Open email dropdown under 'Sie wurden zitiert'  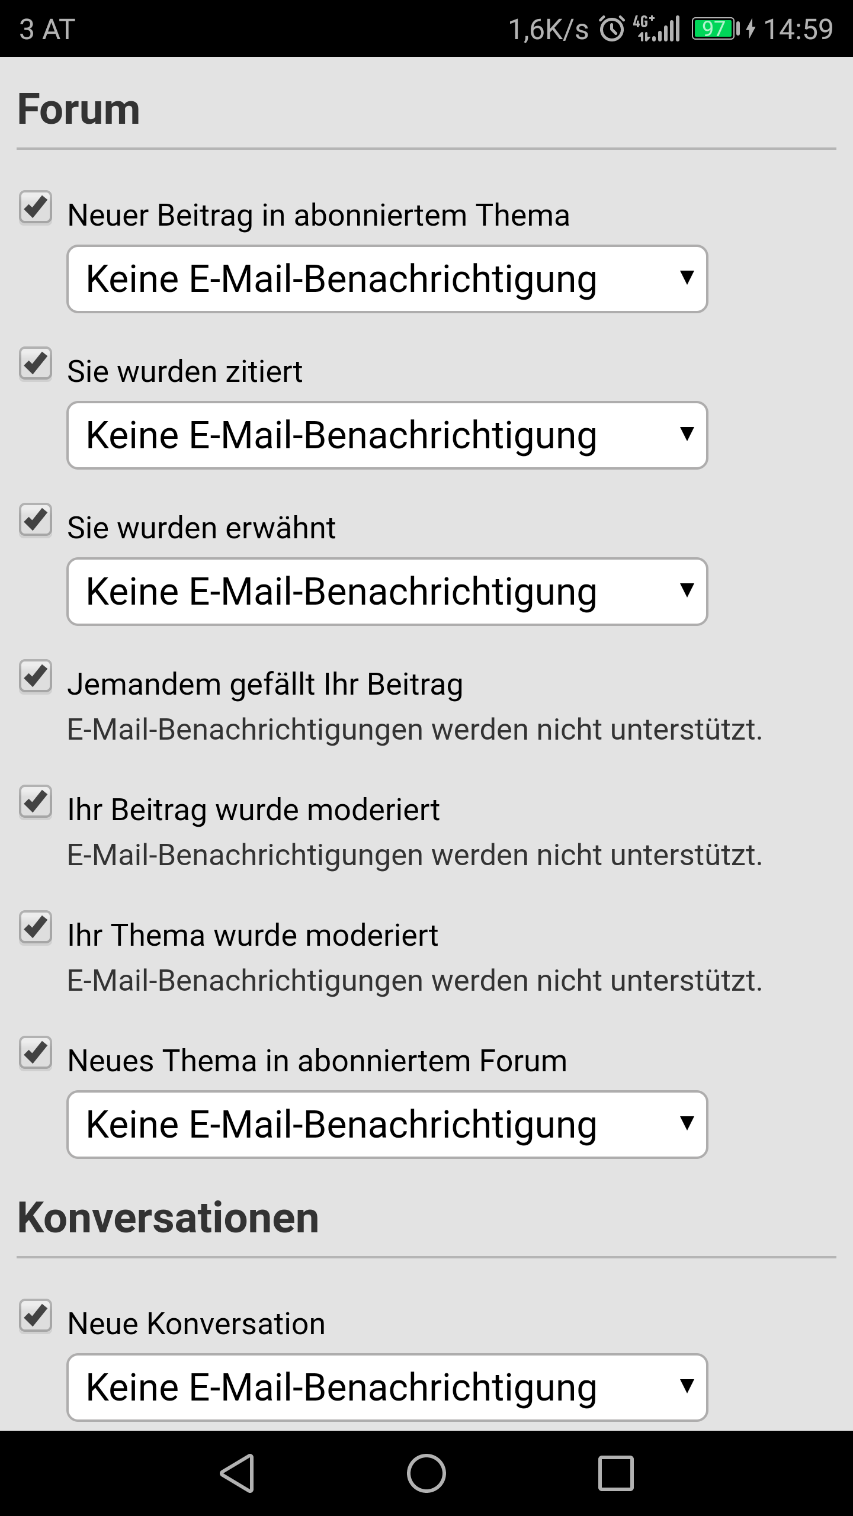387,435
